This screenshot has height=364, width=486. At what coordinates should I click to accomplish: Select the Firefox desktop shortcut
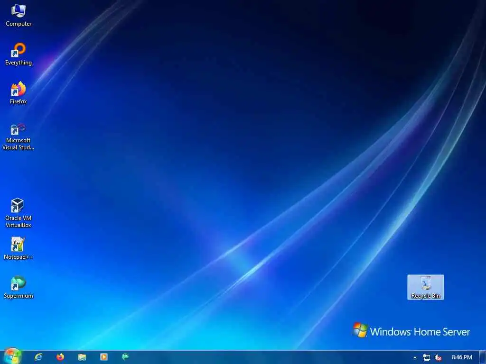point(19,93)
